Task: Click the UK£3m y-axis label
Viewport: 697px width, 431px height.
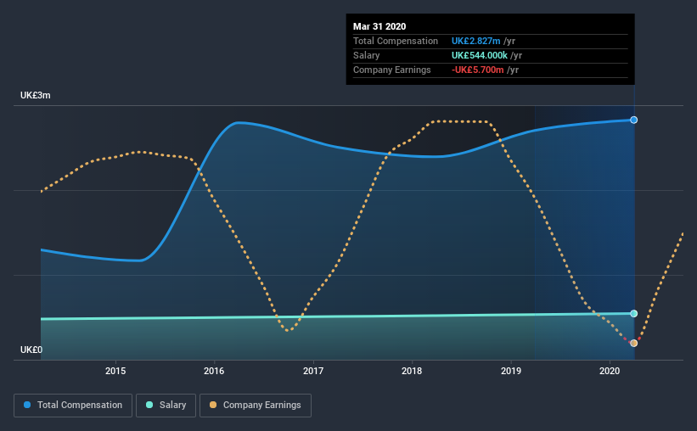Action: [35, 96]
